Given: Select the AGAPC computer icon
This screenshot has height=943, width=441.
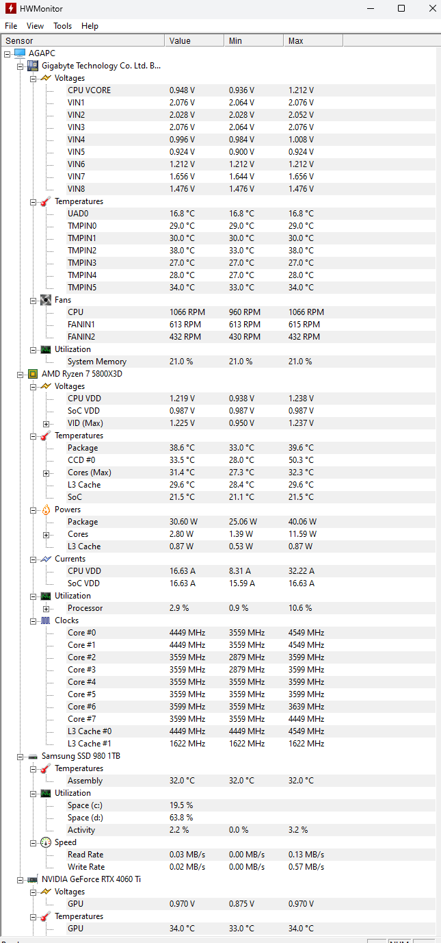Looking at the screenshot, I should pos(20,53).
